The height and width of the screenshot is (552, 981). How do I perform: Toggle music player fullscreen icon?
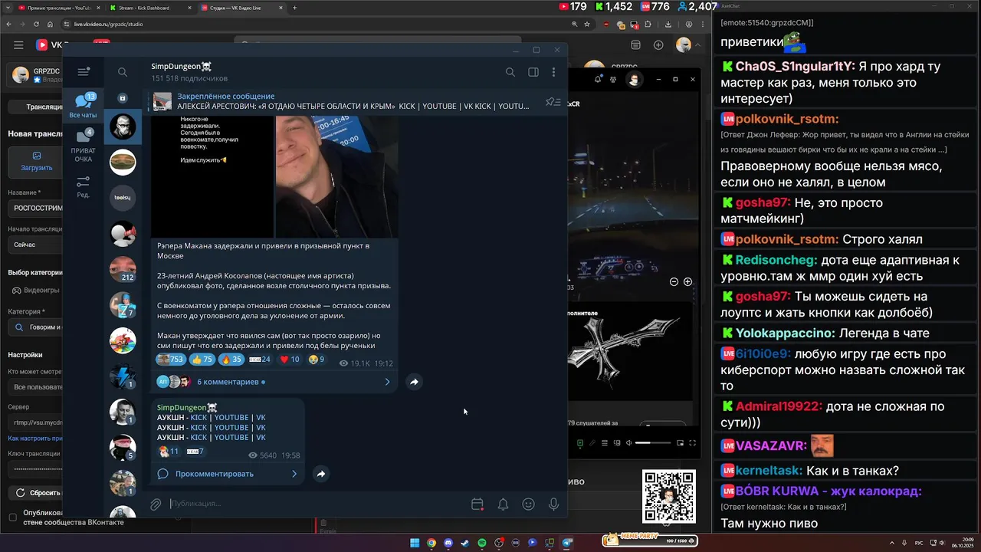pos(692,443)
